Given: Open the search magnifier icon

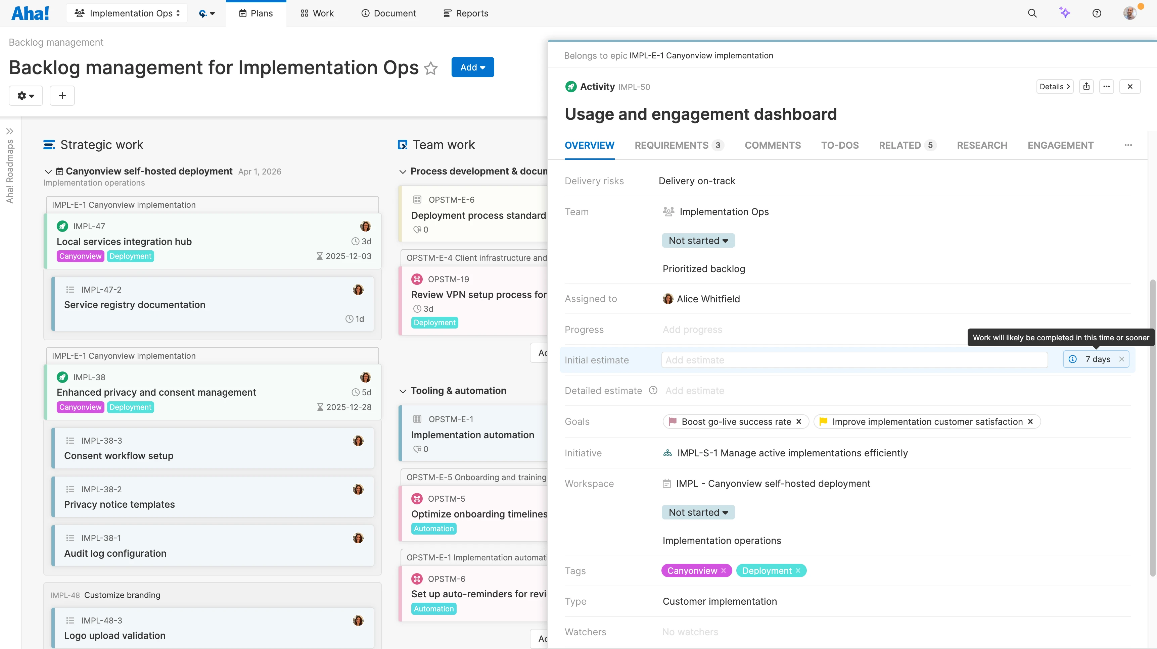Looking at the screenshot, I should point(1032,13).
